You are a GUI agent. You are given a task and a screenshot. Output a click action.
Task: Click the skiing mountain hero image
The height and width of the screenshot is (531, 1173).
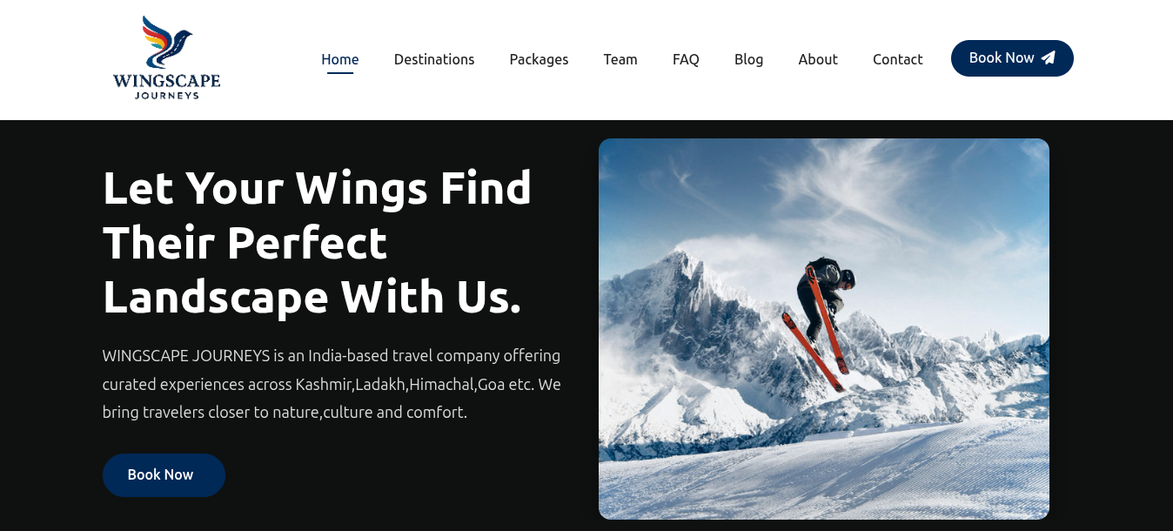coord(824,329)
